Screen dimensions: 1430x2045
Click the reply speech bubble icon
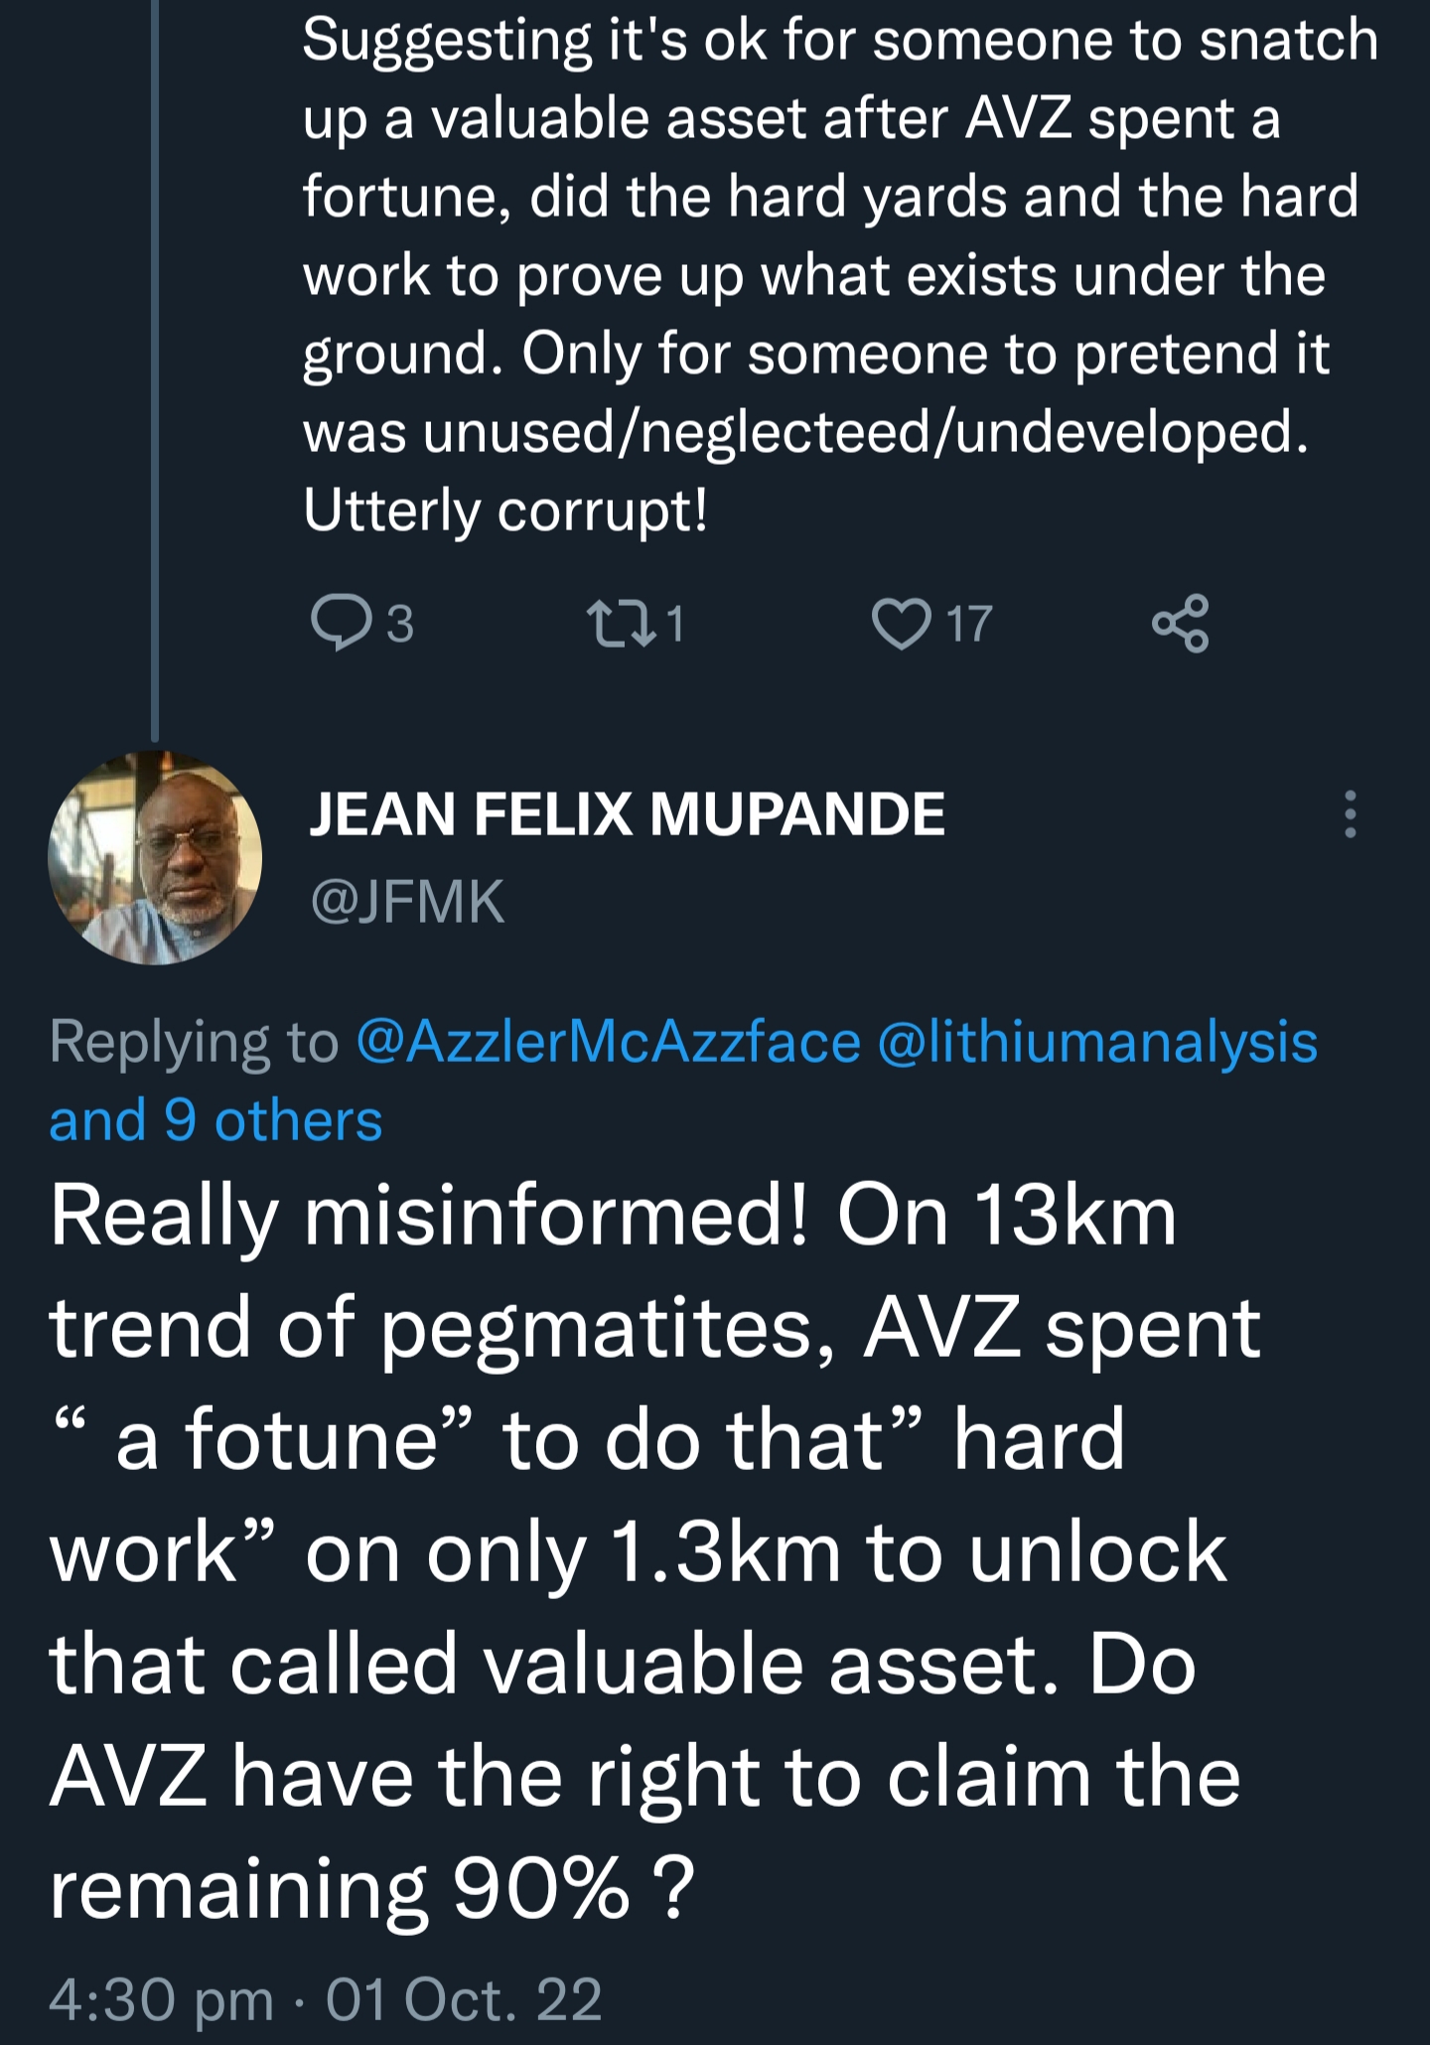click(x=340, y=623)
